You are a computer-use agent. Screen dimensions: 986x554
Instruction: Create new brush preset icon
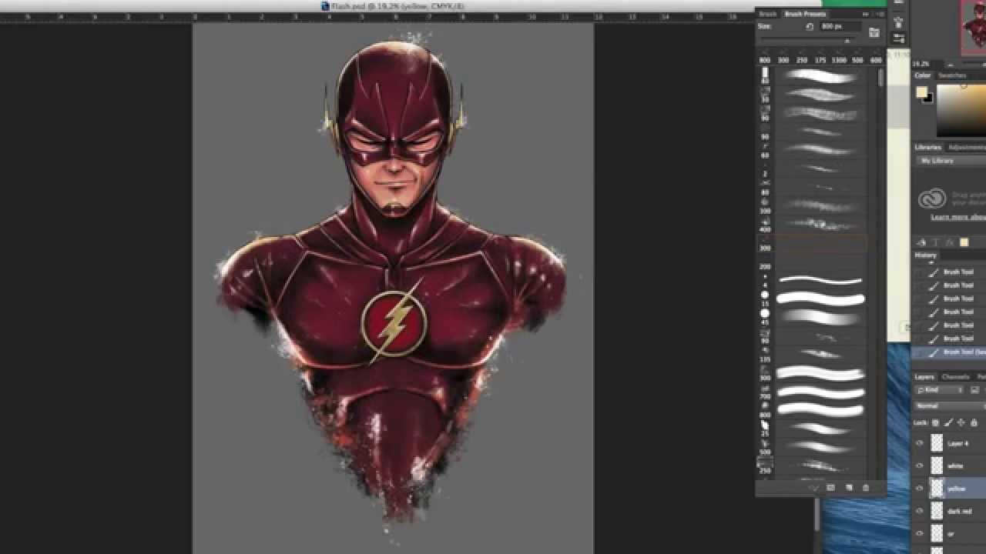(849, 488)
